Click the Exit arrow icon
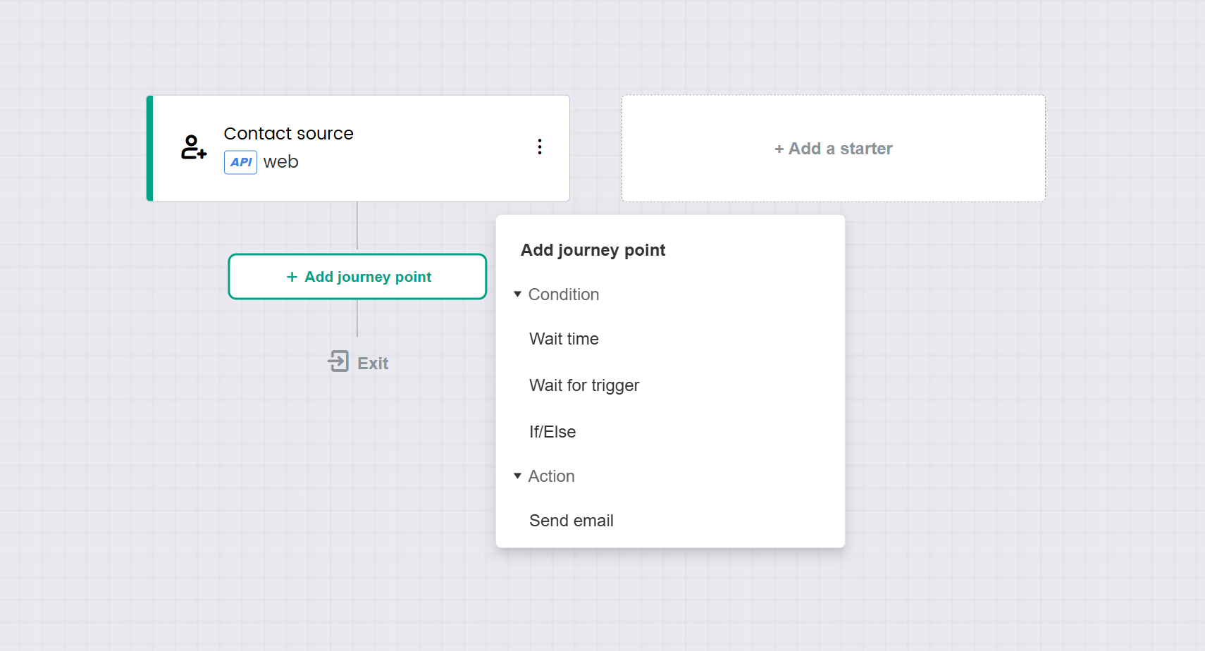Image resolution: width=1205 pixels, height=651 pixels. [x=338, y=362]
